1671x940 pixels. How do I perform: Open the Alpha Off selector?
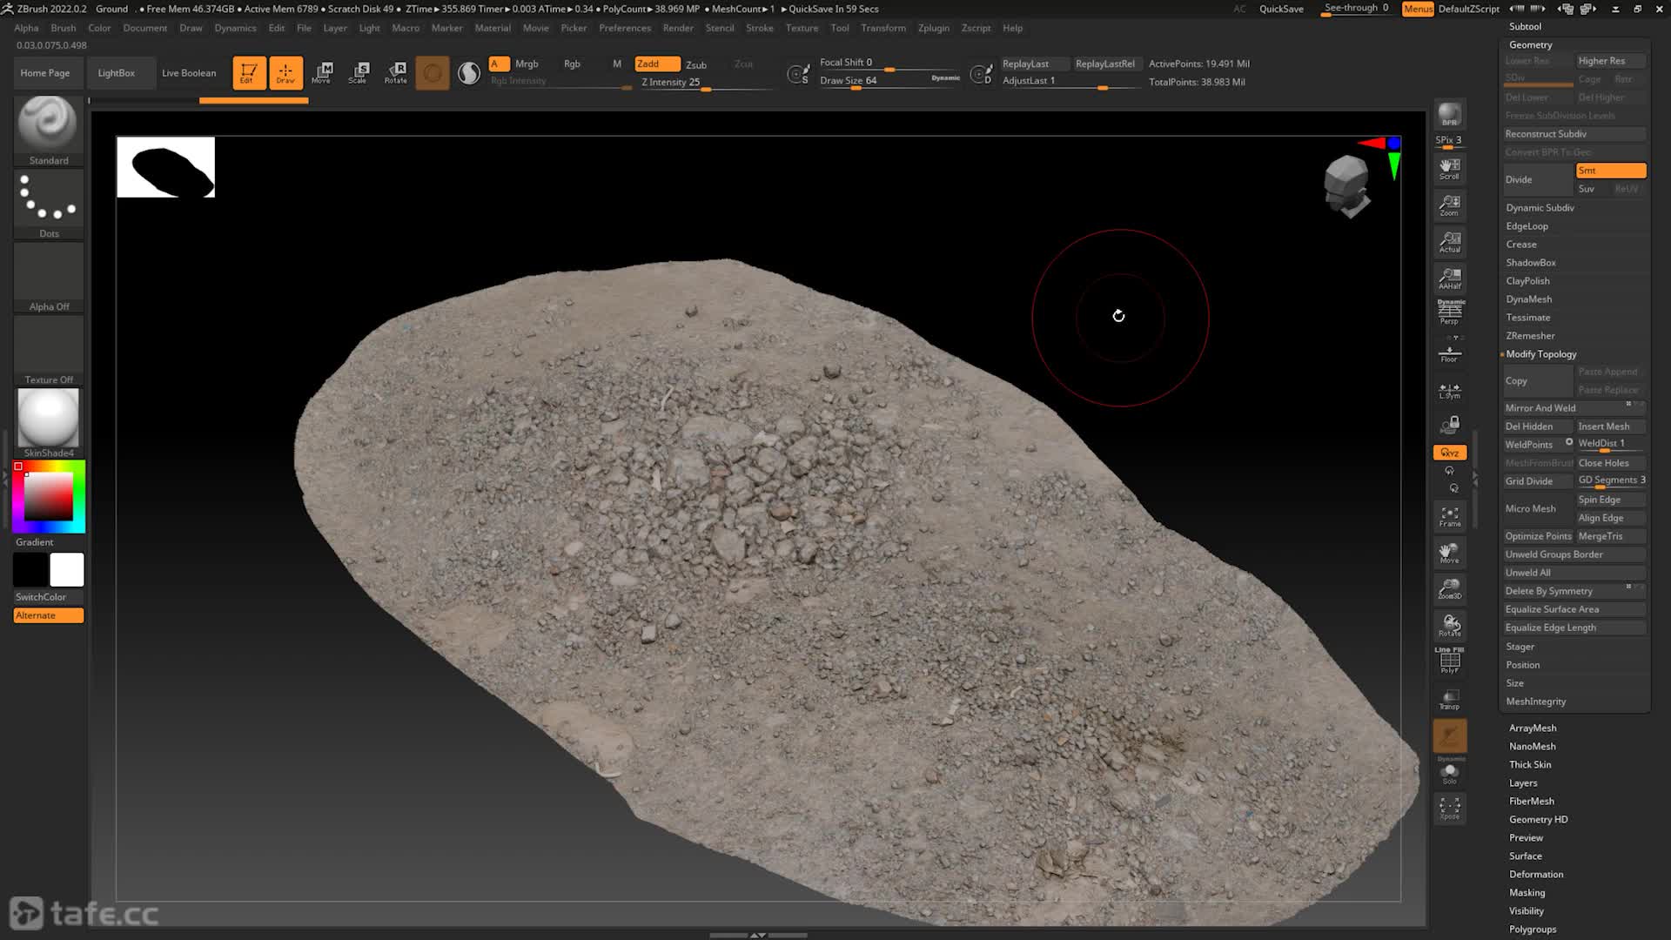pos(49,277)
